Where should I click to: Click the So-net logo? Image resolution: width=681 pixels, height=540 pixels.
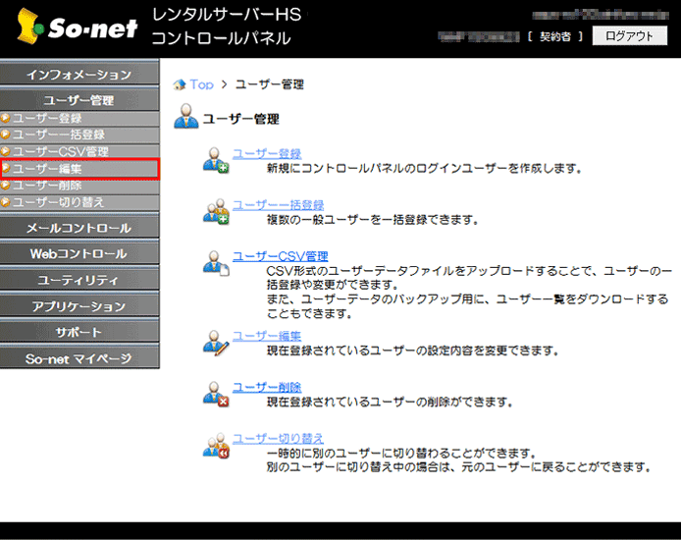73,28
